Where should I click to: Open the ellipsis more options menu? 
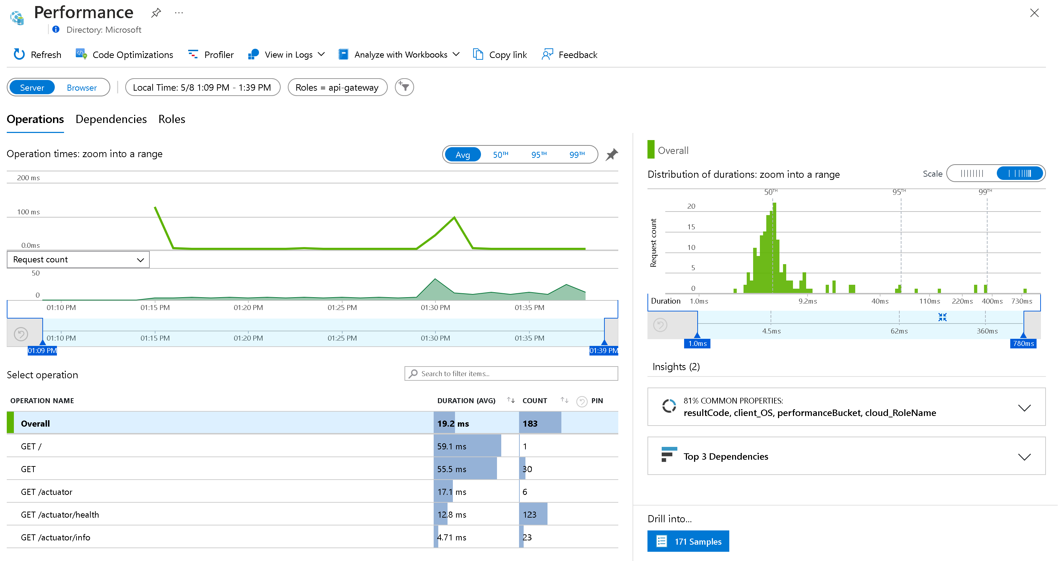pyautogui.click(x=179, y=13)
